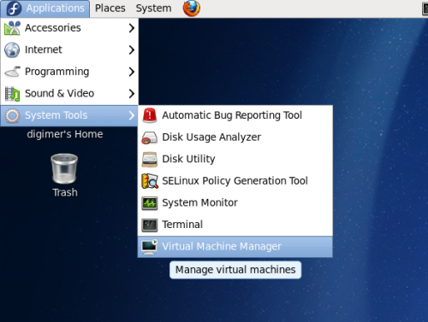Launch Firefox from the top panel icon
Screen dimensions: 428x322
tap(192, 9)
